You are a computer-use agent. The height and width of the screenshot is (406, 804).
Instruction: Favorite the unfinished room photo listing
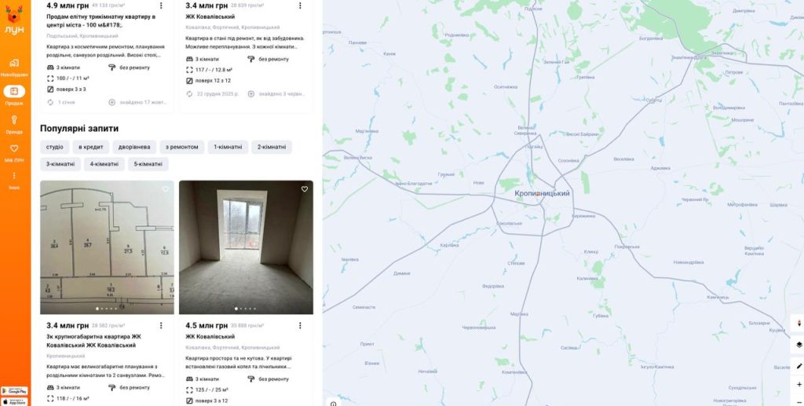(304, 189)
